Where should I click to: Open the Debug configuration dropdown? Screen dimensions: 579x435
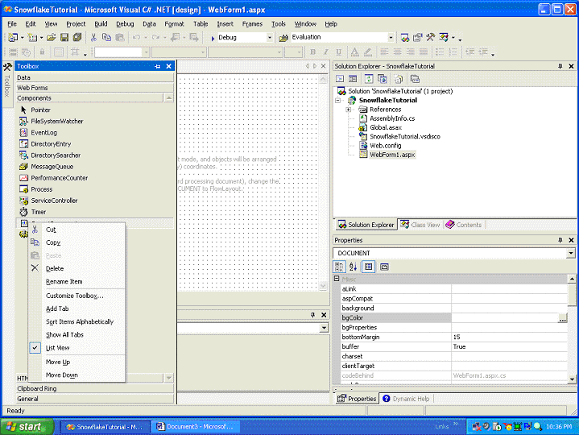coord(270,37)
